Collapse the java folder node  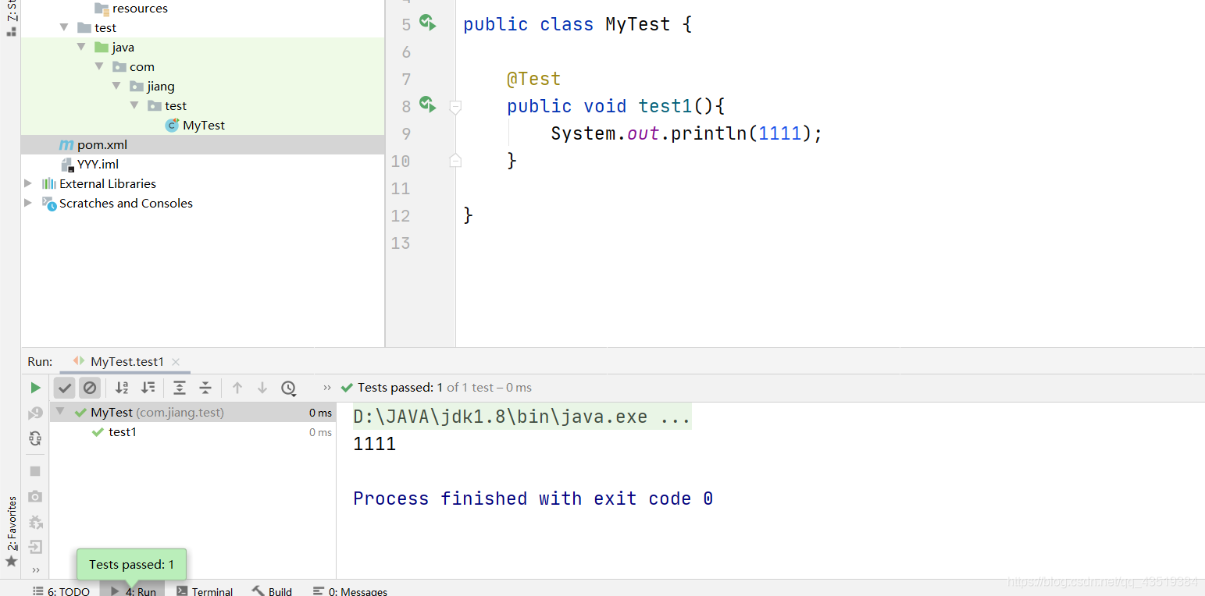coord(82,47)
